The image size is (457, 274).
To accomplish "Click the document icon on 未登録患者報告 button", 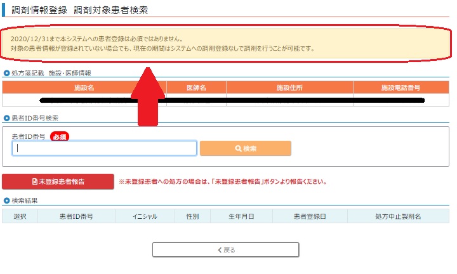I will (35, 182).
